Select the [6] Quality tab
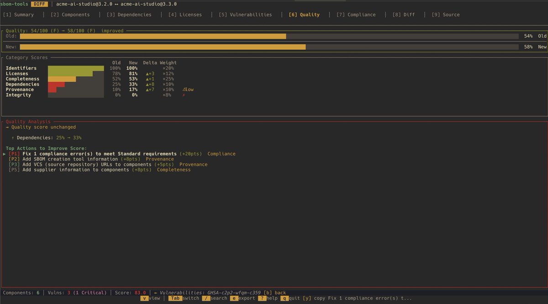The image size is (548, 304). (x=304, y=15)
